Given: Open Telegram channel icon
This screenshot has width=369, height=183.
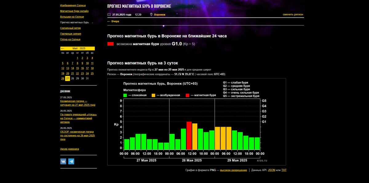Looking at the screenshot, I should pyautogui.click(x=71, y=161).
